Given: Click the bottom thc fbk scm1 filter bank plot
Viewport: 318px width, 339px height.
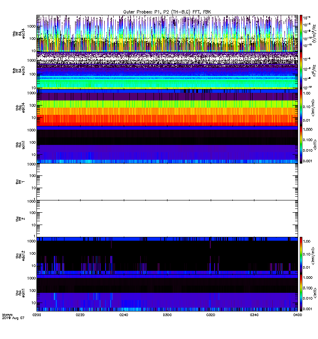Looking at the screenshot, I should (x=167, y=293).
